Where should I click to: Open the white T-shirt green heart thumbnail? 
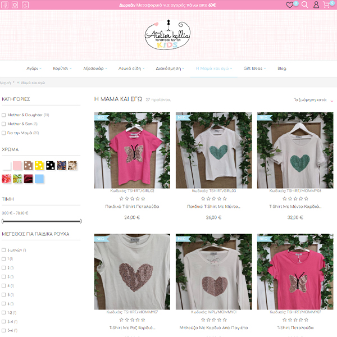(213, 150)
